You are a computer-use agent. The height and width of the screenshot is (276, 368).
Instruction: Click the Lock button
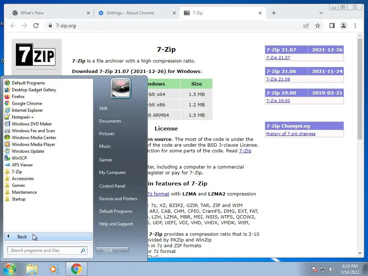coord(108,250)
